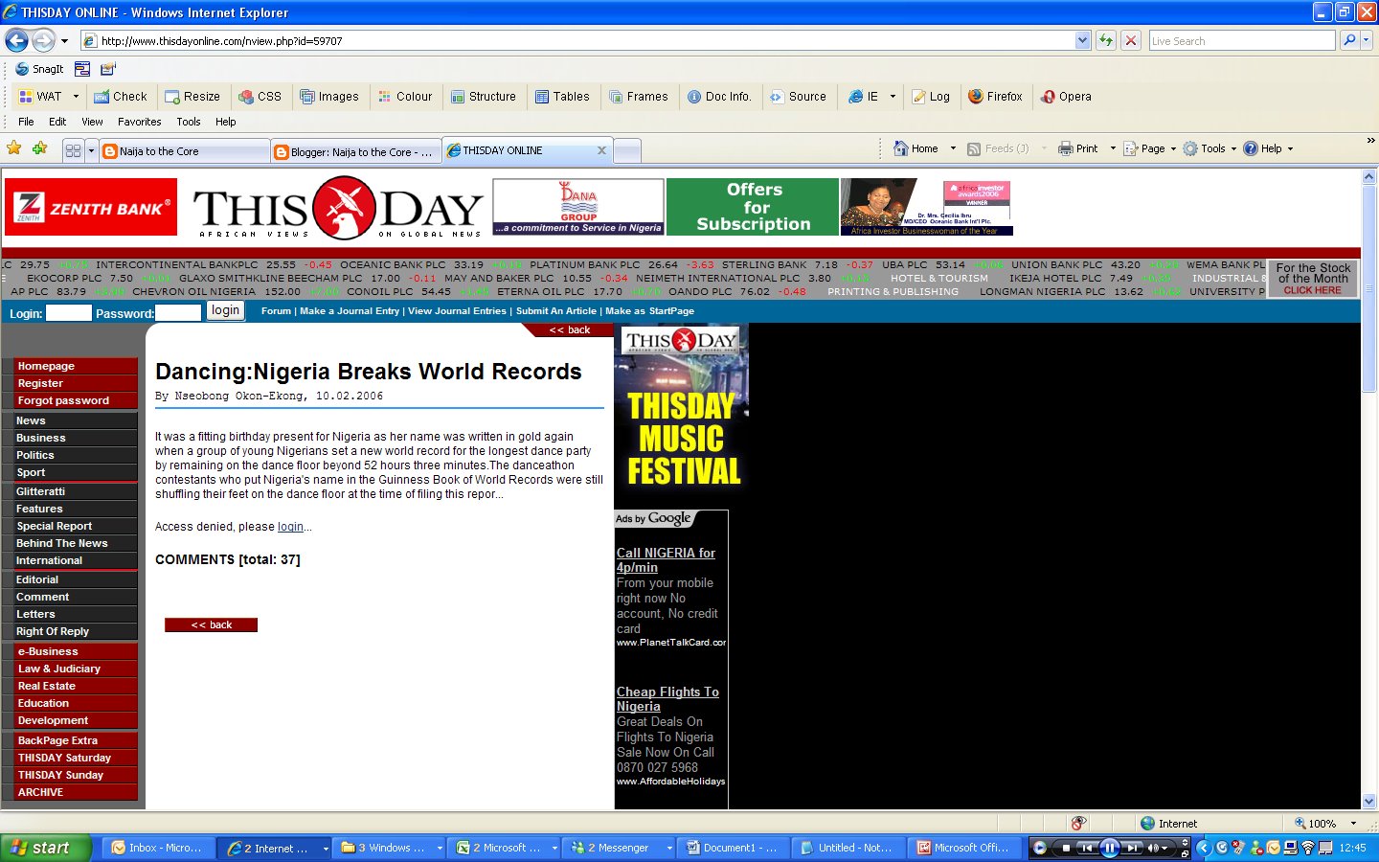This screenshot has width=1379, height=862.
Task: Open the search provider dropdown arrow
Action: (1367, 40)
